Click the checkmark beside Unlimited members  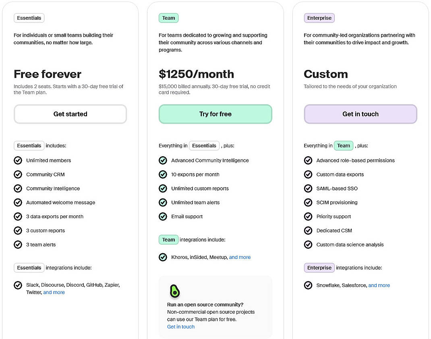click(18, 160)
